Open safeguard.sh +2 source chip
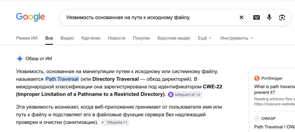295x132 pixels. 185,95
